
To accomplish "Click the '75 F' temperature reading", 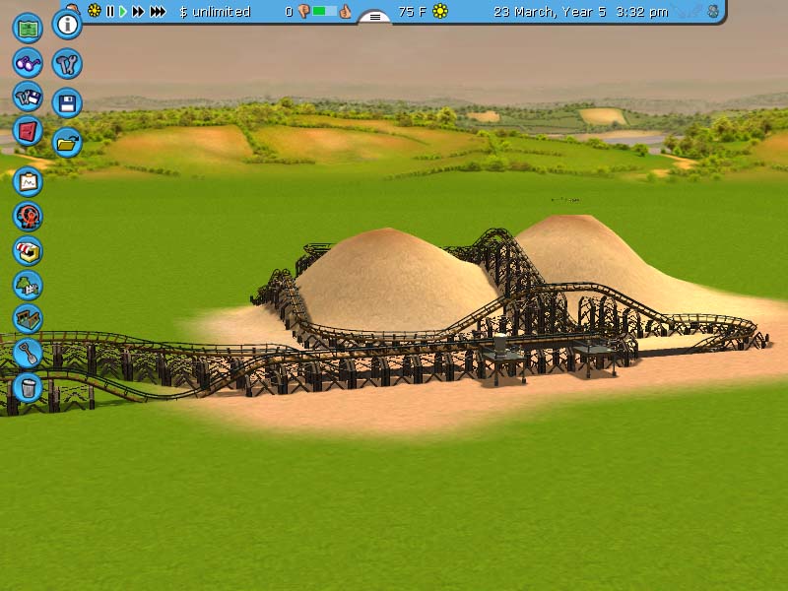I will point(412,12).
